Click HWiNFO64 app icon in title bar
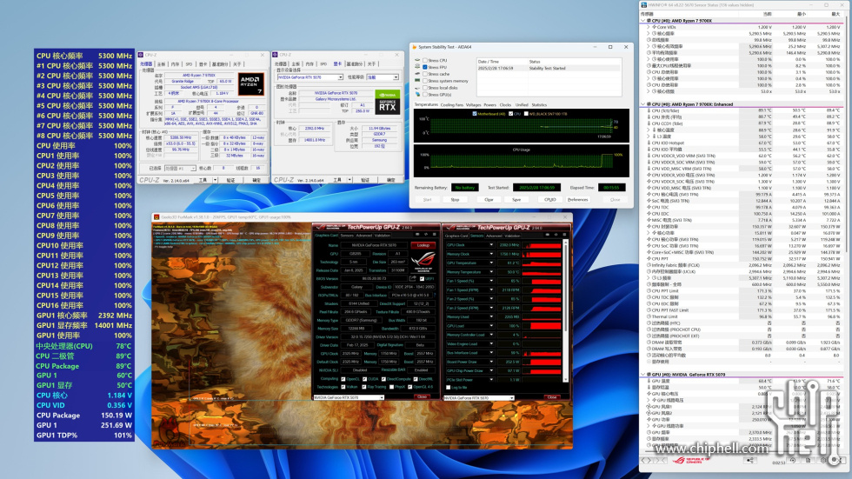This screenshot has width=852, height=479. coord(644,5)
